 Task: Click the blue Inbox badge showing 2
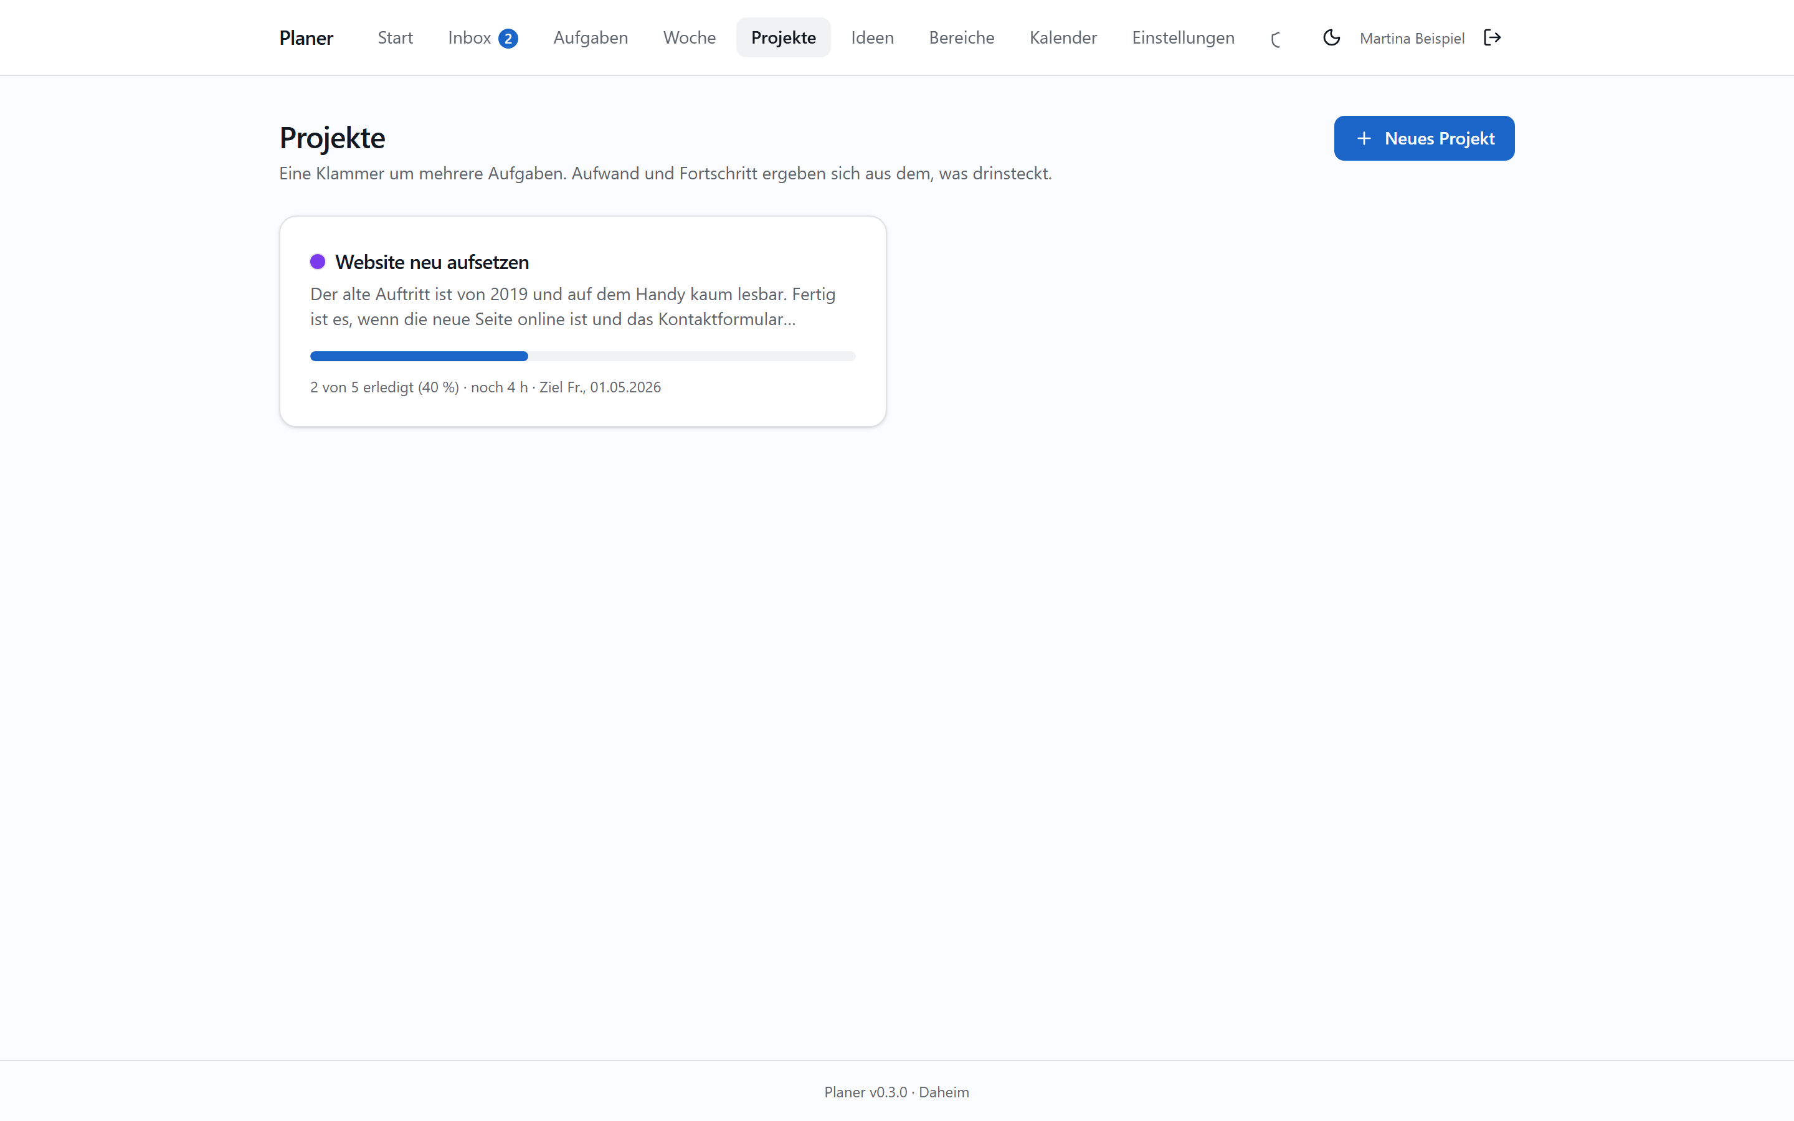point(508,39)
